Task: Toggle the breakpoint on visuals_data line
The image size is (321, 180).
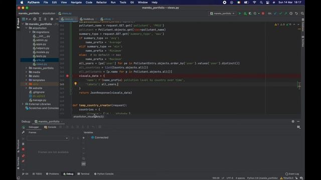Action: [x=67, y=75]
